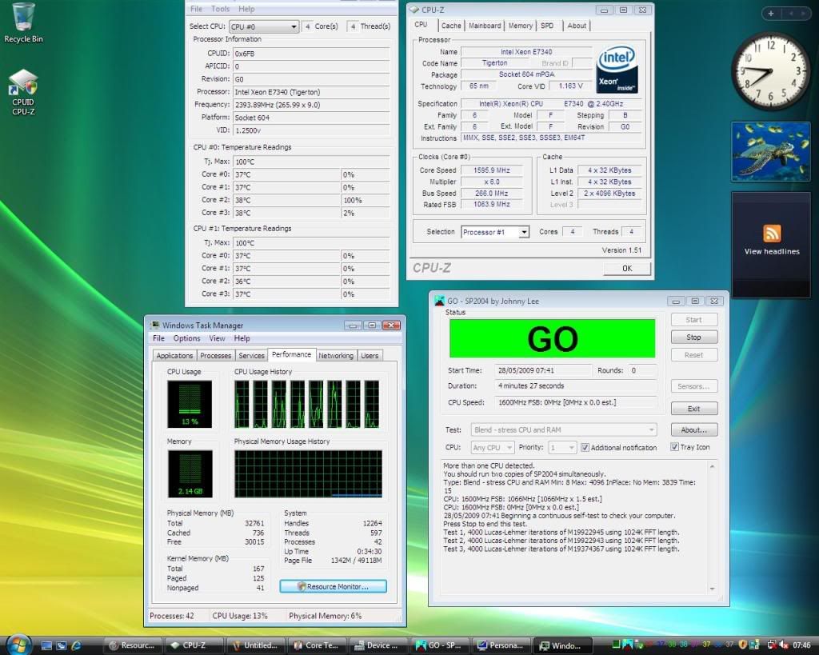Click the SP2004 log scrollbar up arrow
This screenshot has height=655, width=819.
tap(712, 466)
